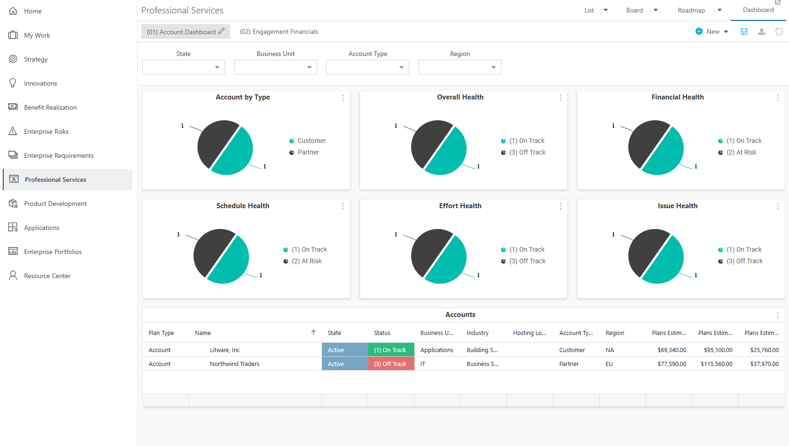The width and height of the screenshot is (789, 446).
Task: Sort by Region column header
Action: click(614, 333)
